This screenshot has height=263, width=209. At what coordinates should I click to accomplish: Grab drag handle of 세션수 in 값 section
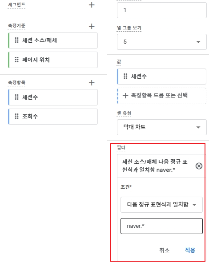click(x=125, y=76)
